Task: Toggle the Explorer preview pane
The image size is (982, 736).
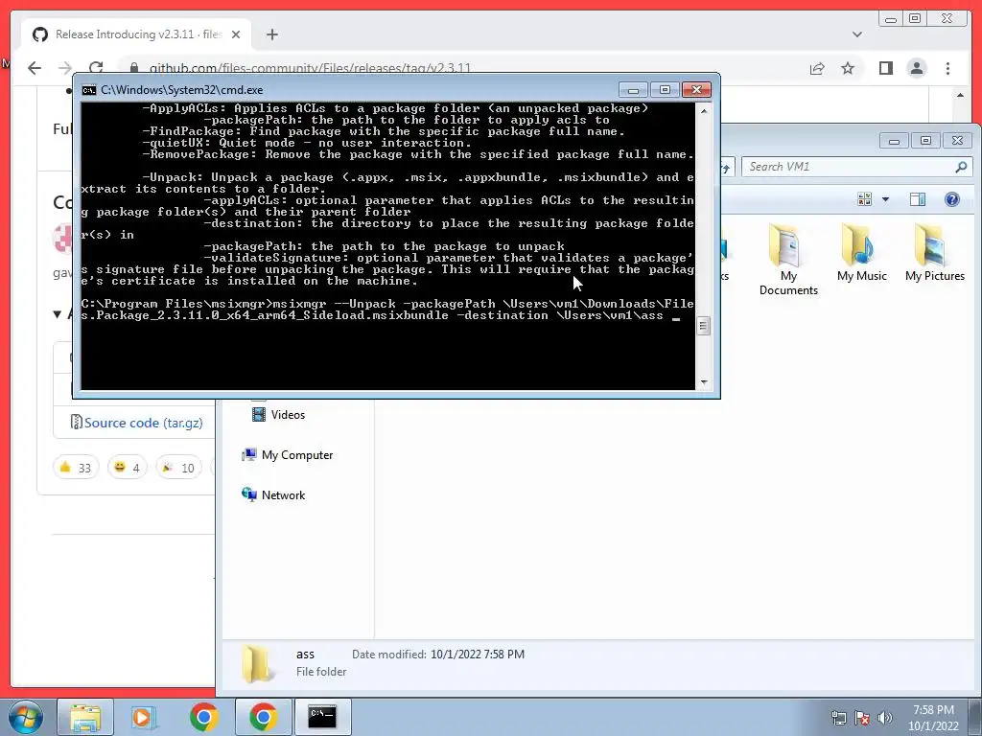Action: [918, 199]
